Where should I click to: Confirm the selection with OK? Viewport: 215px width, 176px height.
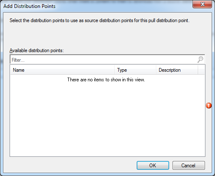coord(153,166)
